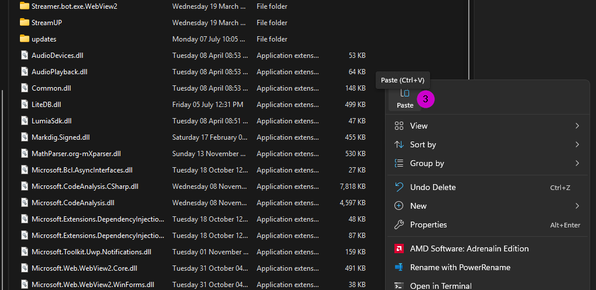Click the LiteDB.dll file icon

coord(25,104)
